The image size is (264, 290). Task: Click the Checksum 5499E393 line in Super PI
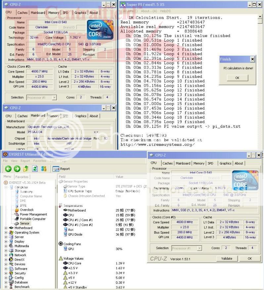(144, 135)
